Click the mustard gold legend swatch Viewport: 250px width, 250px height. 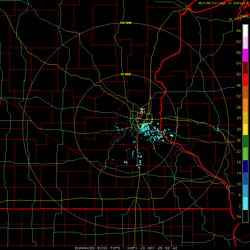tap(245, 117)
